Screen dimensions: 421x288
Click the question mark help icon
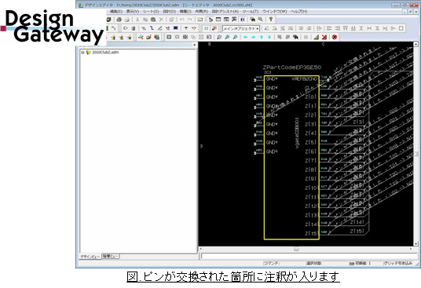(271, 20)
